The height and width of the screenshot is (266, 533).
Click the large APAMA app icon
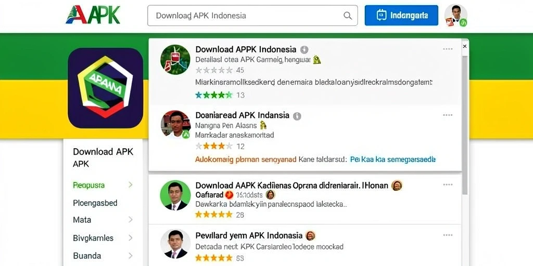pyautogui.click(x=105, y=87)
